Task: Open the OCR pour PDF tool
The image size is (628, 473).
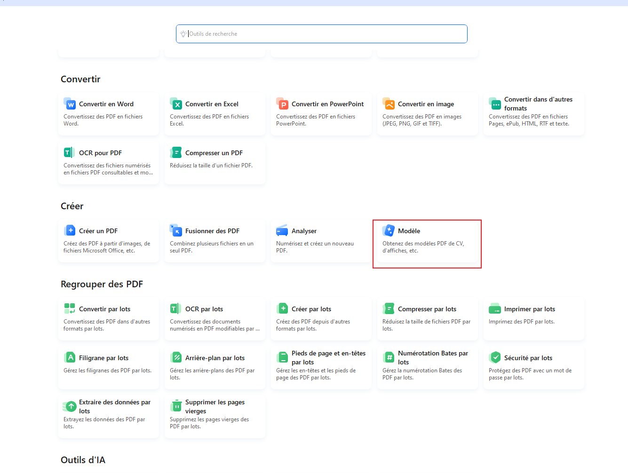Action: pos(100,153)
